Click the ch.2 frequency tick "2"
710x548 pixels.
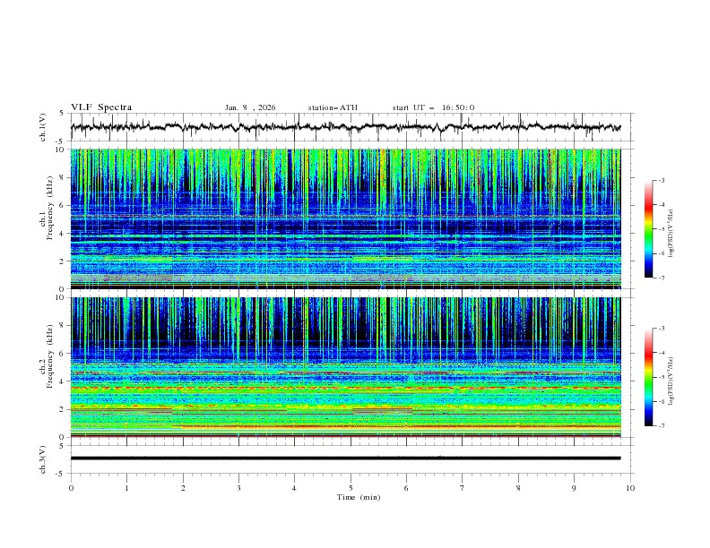(63, 409)
